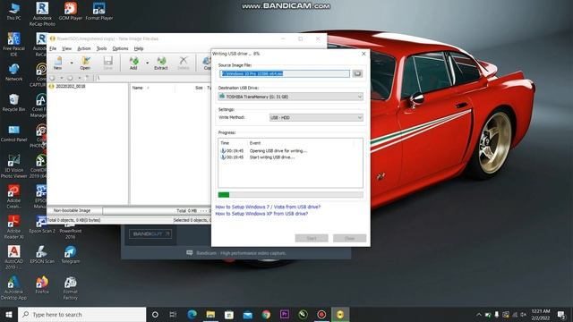
Task: Click the This PC desktop icon
Action: click(13, 12)
